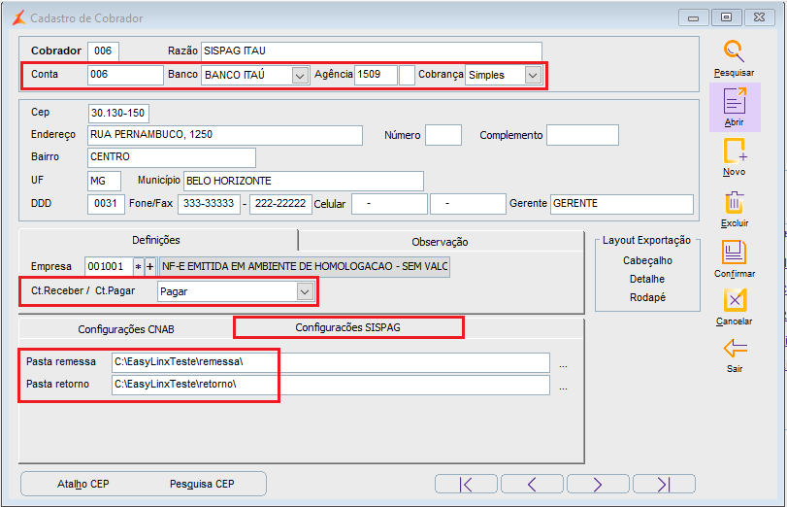This screenshot has height=507, width=787.
Task: Click the Município field
Action: [304, 181]
